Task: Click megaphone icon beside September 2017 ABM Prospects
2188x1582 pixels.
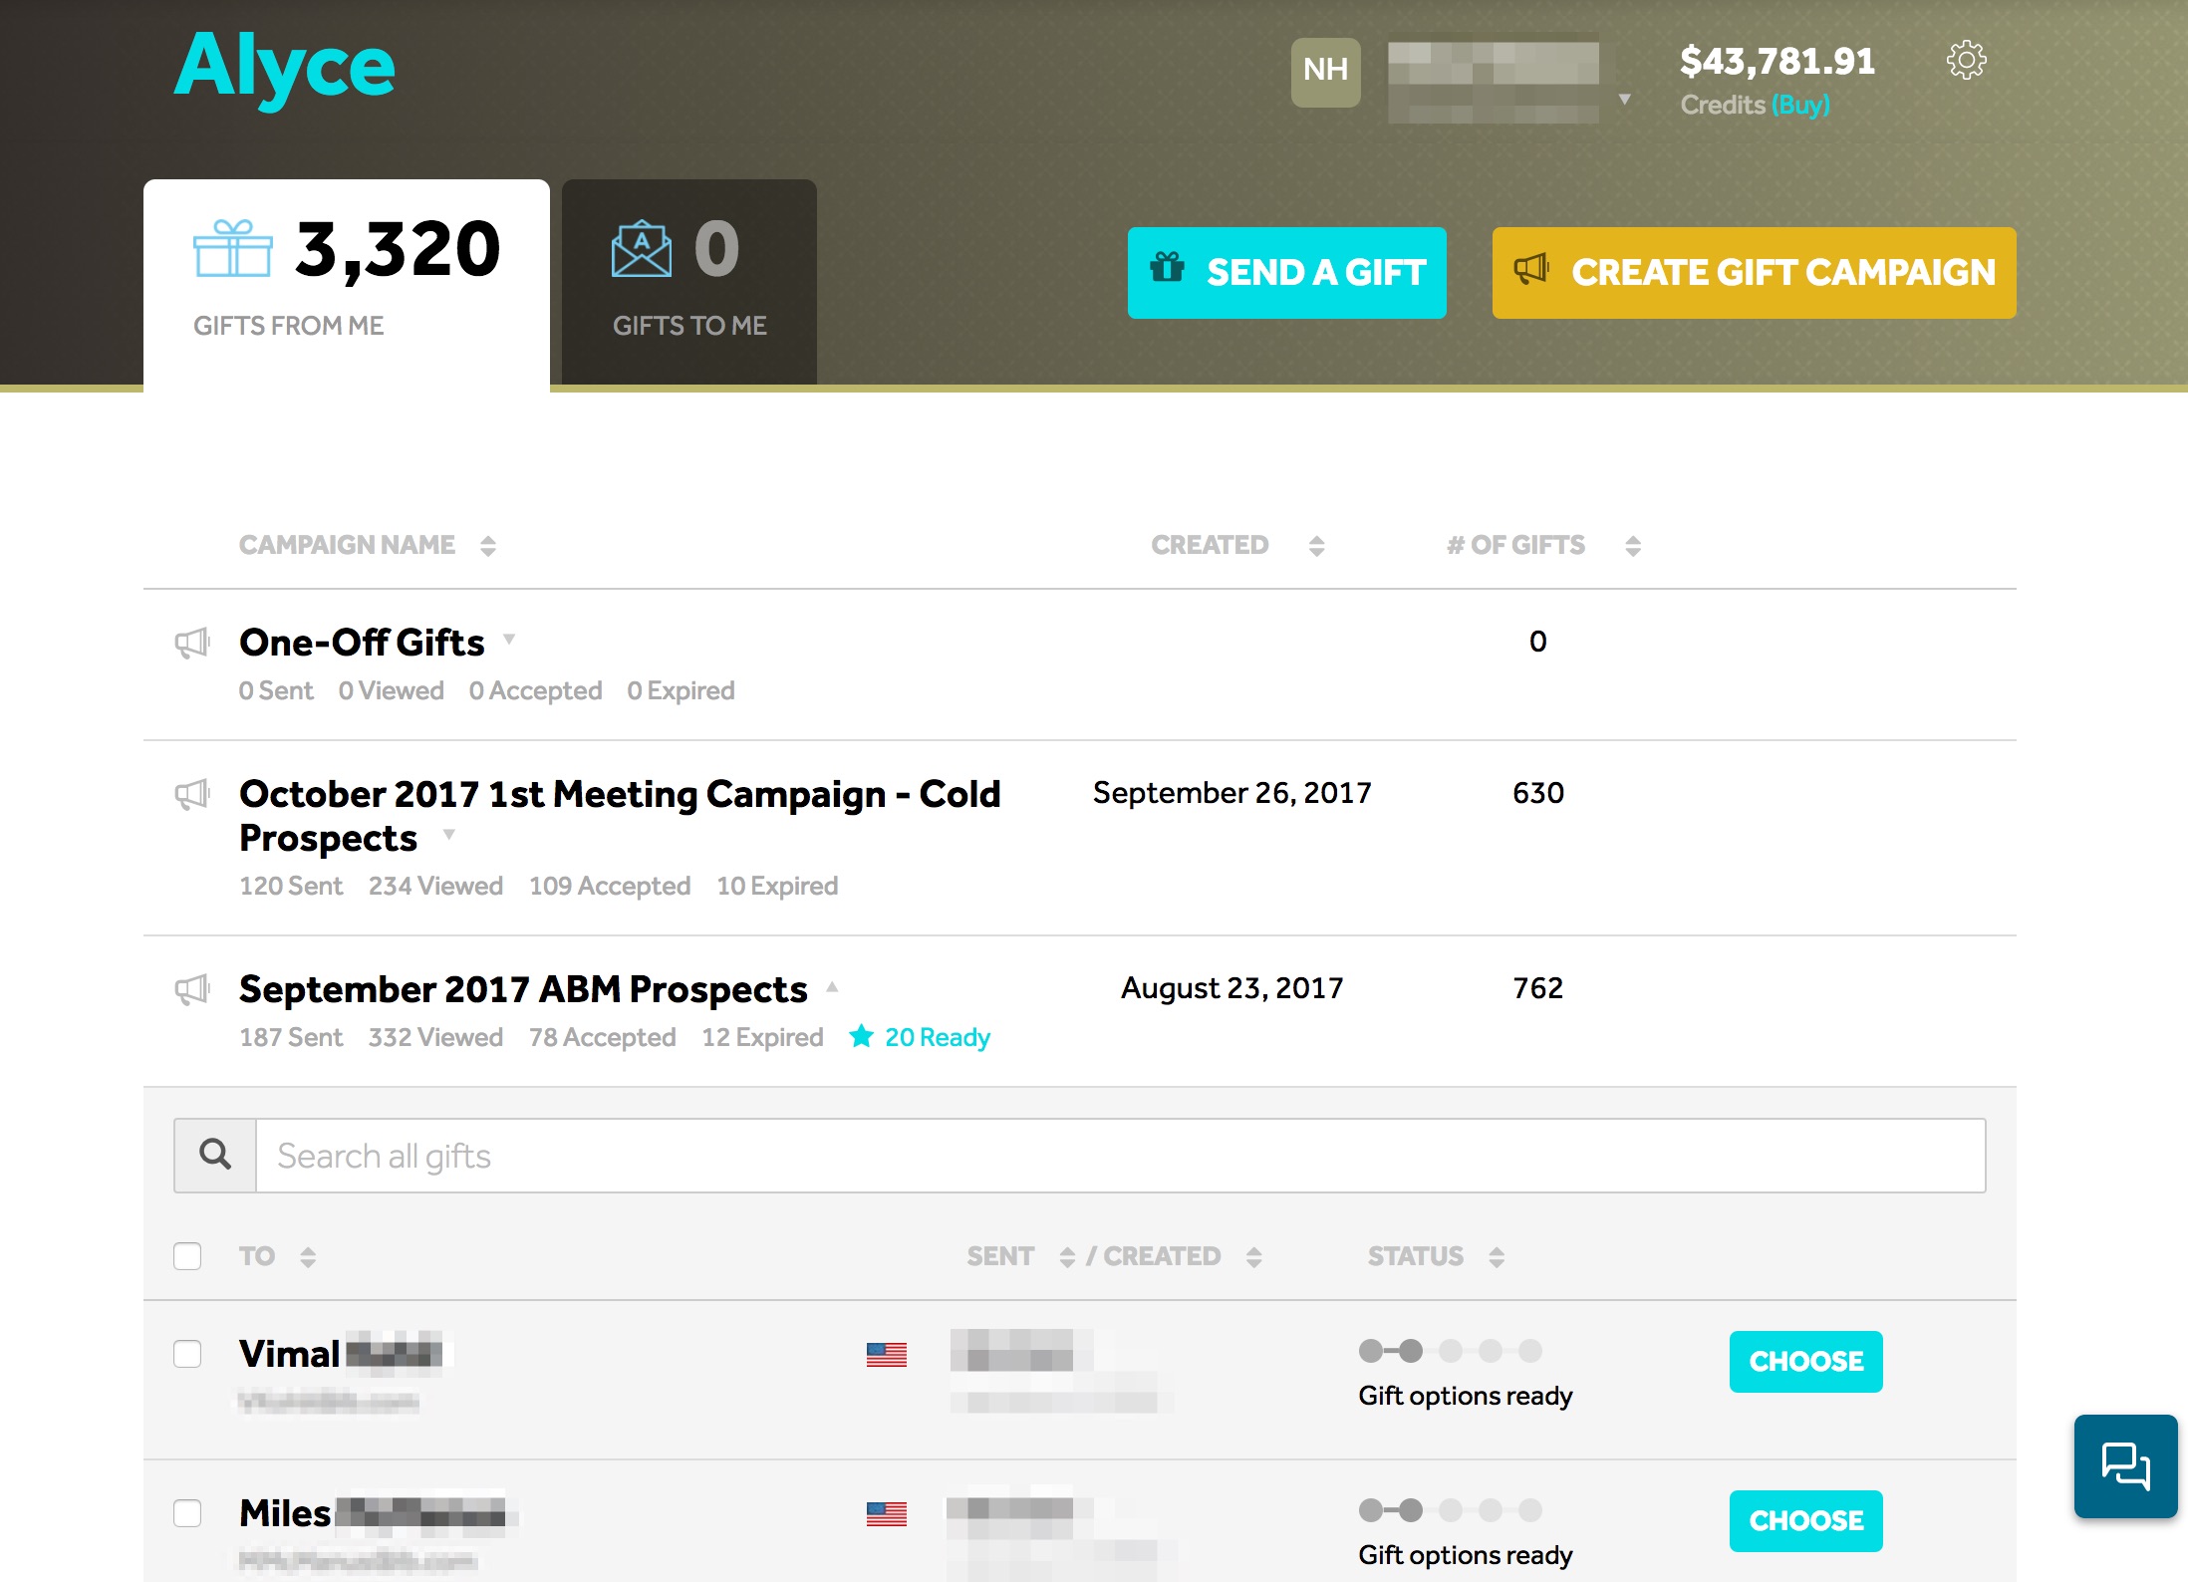Action: point(192,990)
